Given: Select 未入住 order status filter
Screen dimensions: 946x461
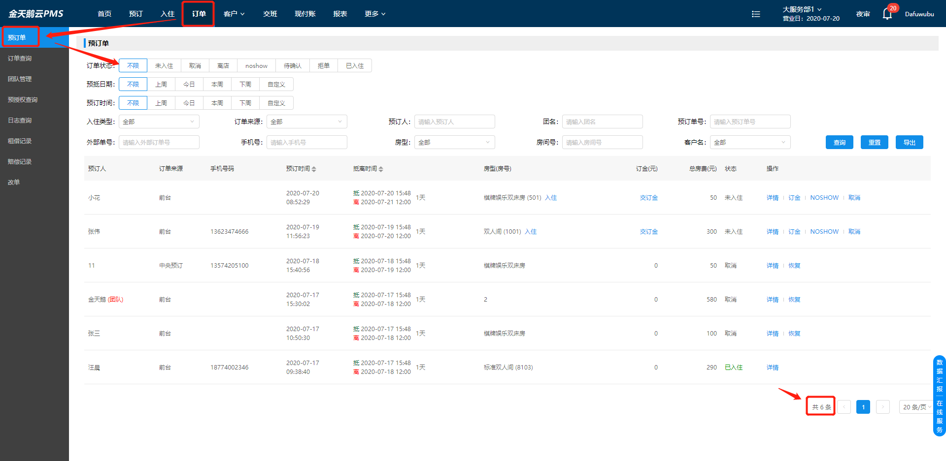Looking at the screenshot, I should (x=164, y=65).
